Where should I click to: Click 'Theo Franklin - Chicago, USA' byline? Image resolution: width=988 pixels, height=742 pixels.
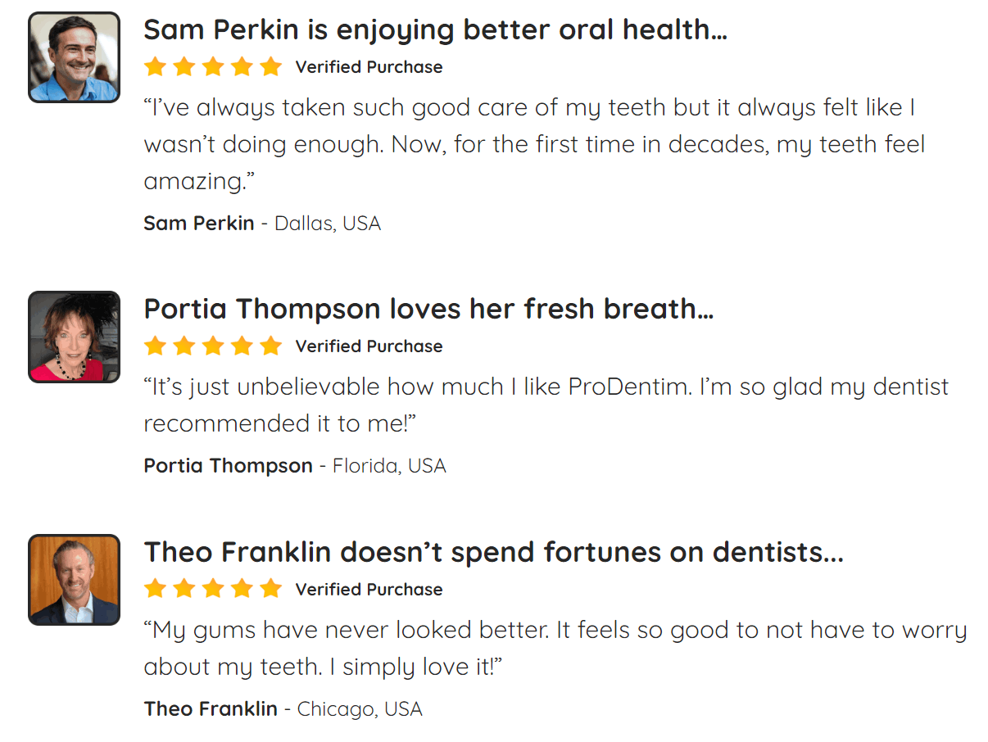click(x=283, y=709)
